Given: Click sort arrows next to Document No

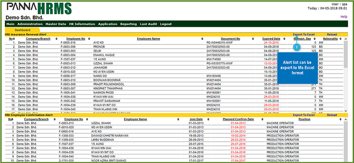Looking at the screenshot, I should (x=253, y=39).
